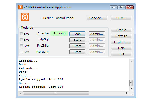Click the XAMPP title bar icon
Screen dimensions: 146x100
20,7
